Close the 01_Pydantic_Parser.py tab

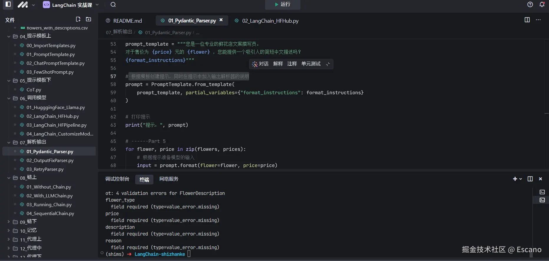[221, 20]
